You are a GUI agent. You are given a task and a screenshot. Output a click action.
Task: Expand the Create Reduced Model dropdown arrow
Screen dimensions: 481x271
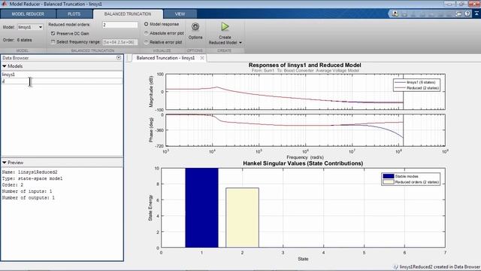[240, 43]
